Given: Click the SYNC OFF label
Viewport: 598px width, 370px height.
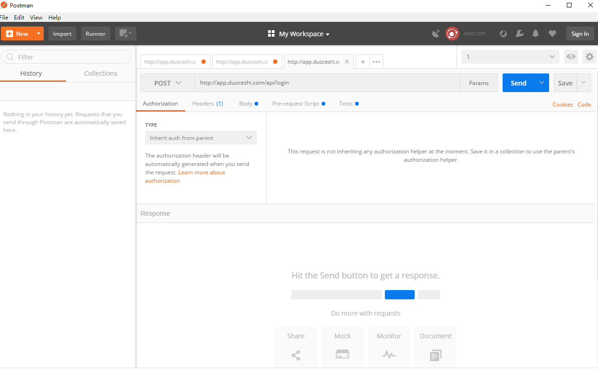Looking at the screenshot, I should pos(474,34).
